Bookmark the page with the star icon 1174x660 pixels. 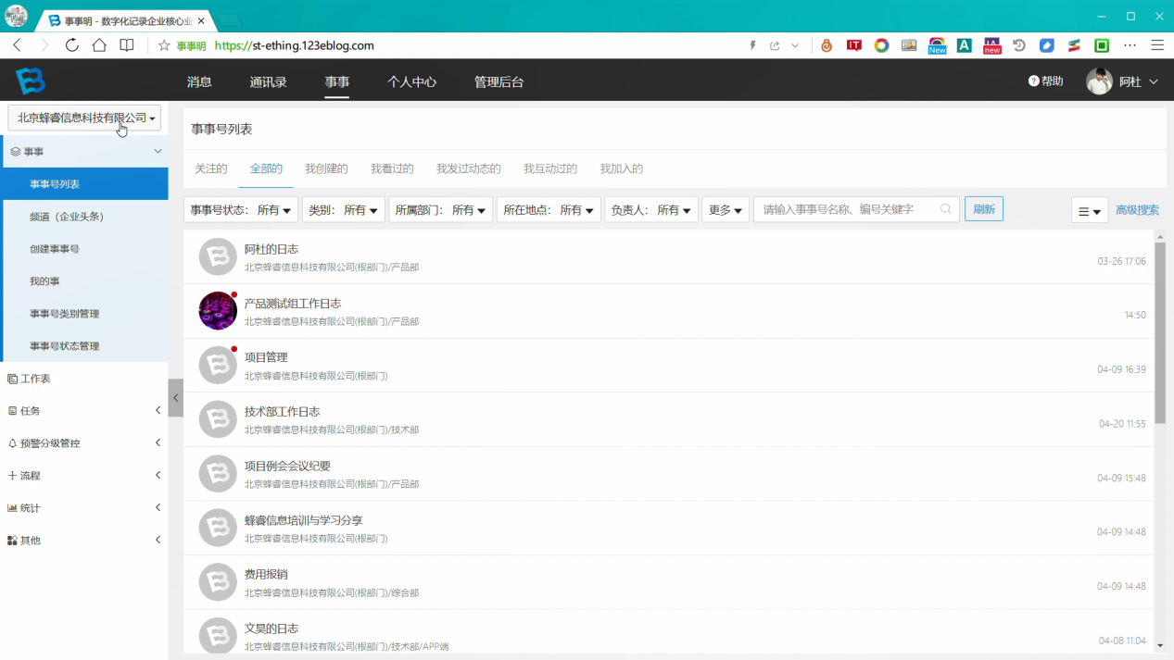tap(164, 45)
